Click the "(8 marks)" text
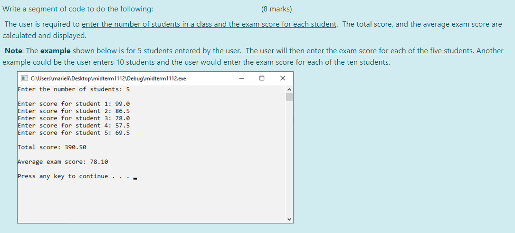The image size is (515, 233). click(x=277, y=9)
